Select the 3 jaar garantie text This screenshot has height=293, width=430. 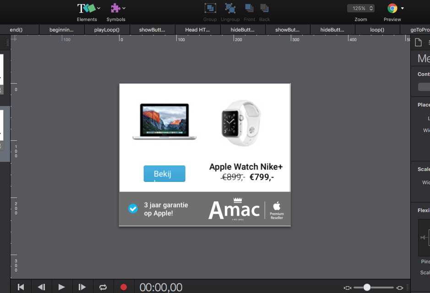pyautogui.click(x=166, y=209)
